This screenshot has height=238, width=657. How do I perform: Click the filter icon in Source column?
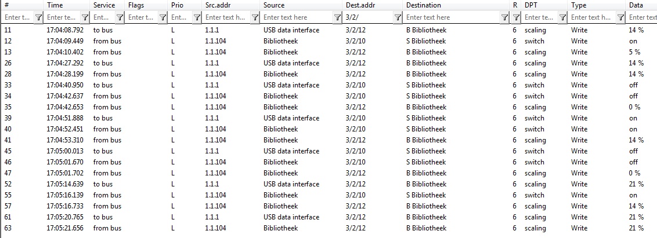point(337,17)
